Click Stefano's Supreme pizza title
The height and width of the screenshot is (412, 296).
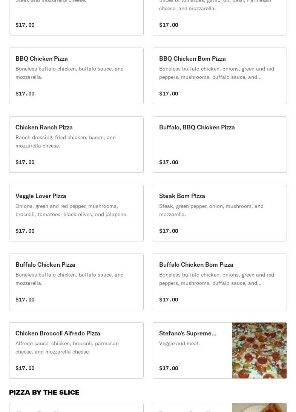[x=188, y=333]
